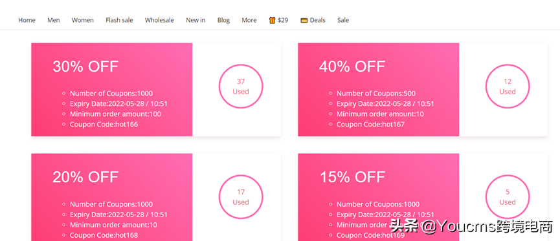Viewport: 560px width, 241px height.
Task: Select the 15% OFF coupon card
Action: point(423,197)
